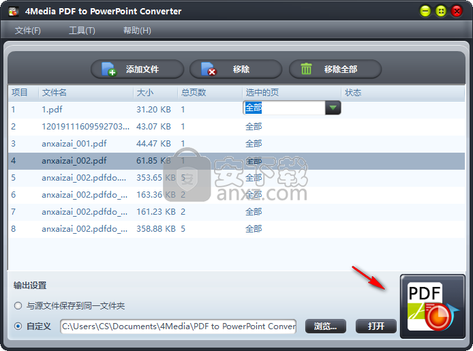Click the 状态 column header
This screenshot has width=473, height=351.
pyautogui.click(x=403, y=93)
